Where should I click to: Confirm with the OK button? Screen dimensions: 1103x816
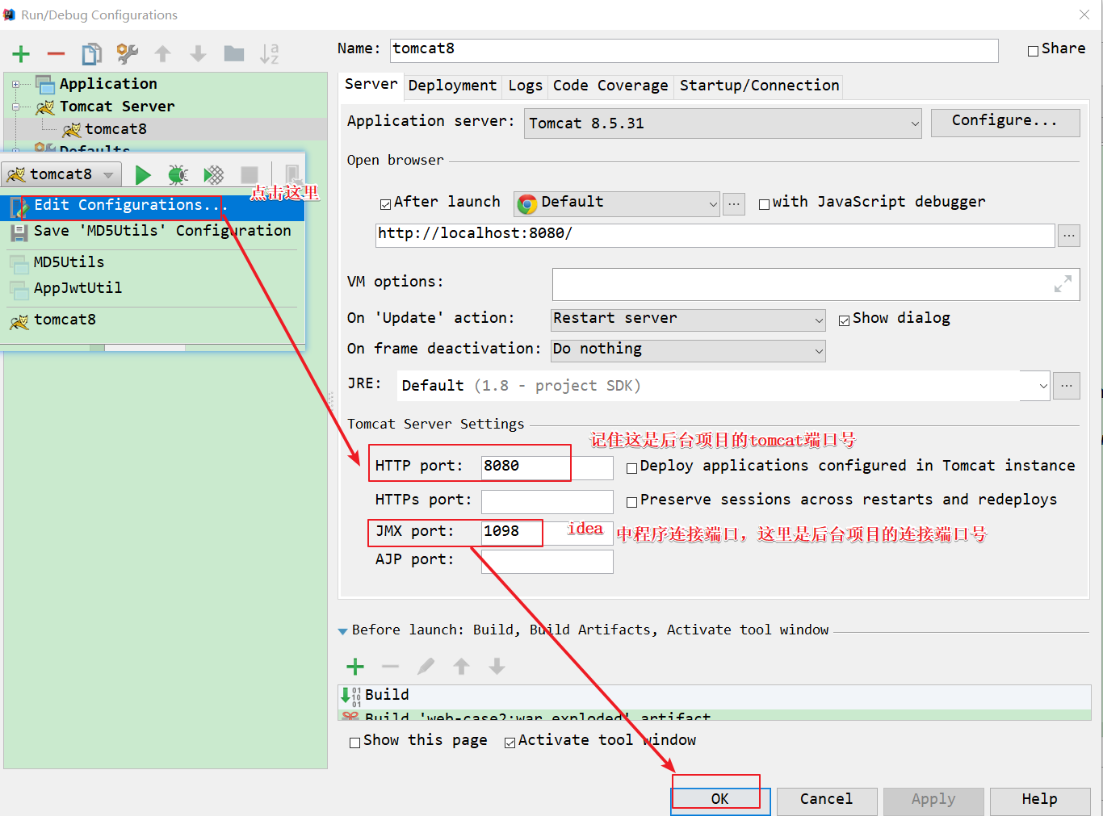pyautogui.click(x=720, y=801)
